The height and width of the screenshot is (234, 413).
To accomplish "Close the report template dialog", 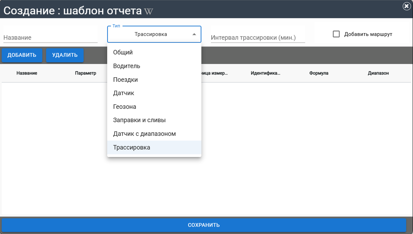I will [407, 6].
